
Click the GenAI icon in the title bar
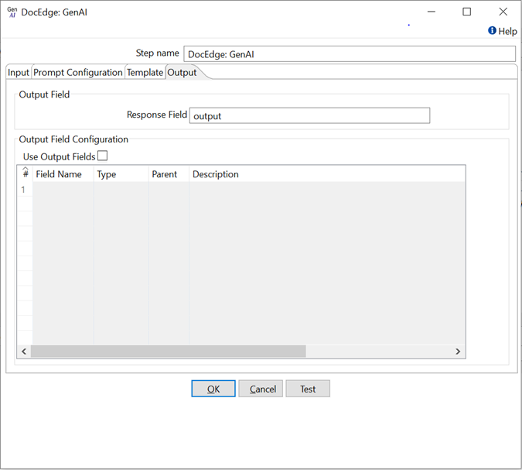tap(12, 12)
